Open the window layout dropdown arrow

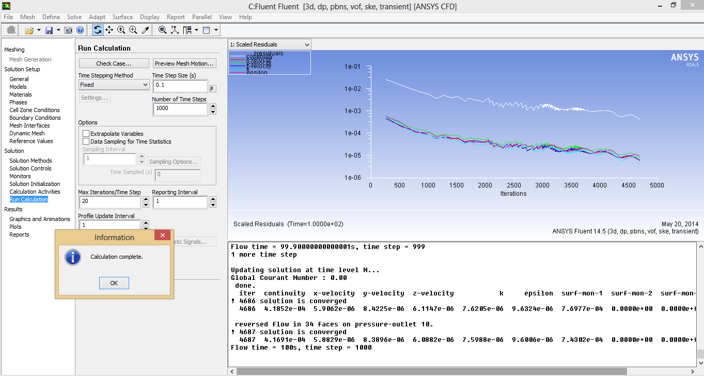click(196, 30)
